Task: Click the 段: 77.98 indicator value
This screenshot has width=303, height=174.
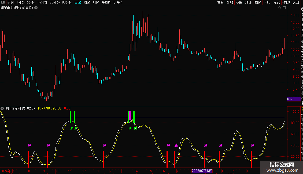Action: [43, 108]
